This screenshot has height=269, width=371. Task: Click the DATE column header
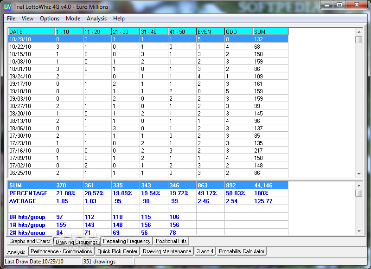[32, 32]
